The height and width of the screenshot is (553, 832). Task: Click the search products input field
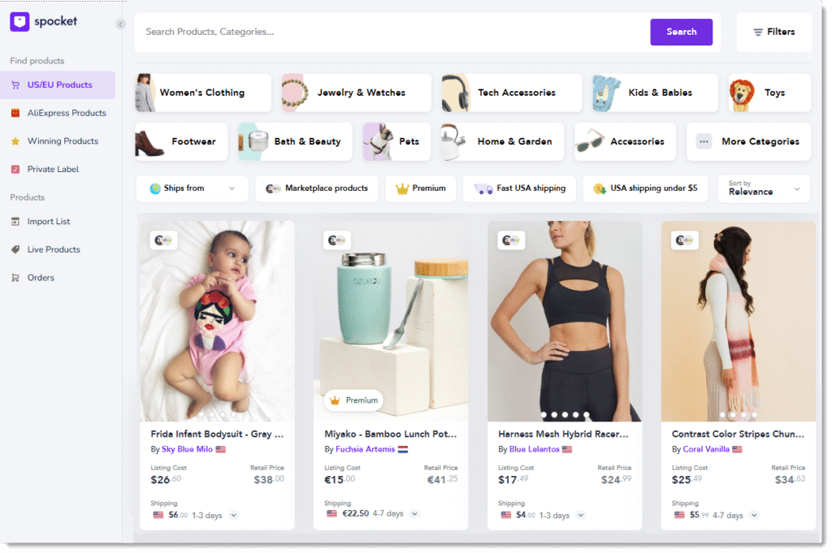[x=390, y=32]
